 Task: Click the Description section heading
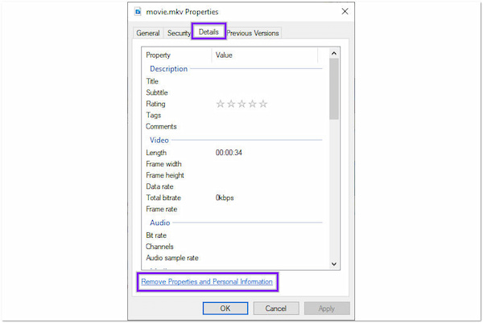pyautogui.click(x=169, y=69)
